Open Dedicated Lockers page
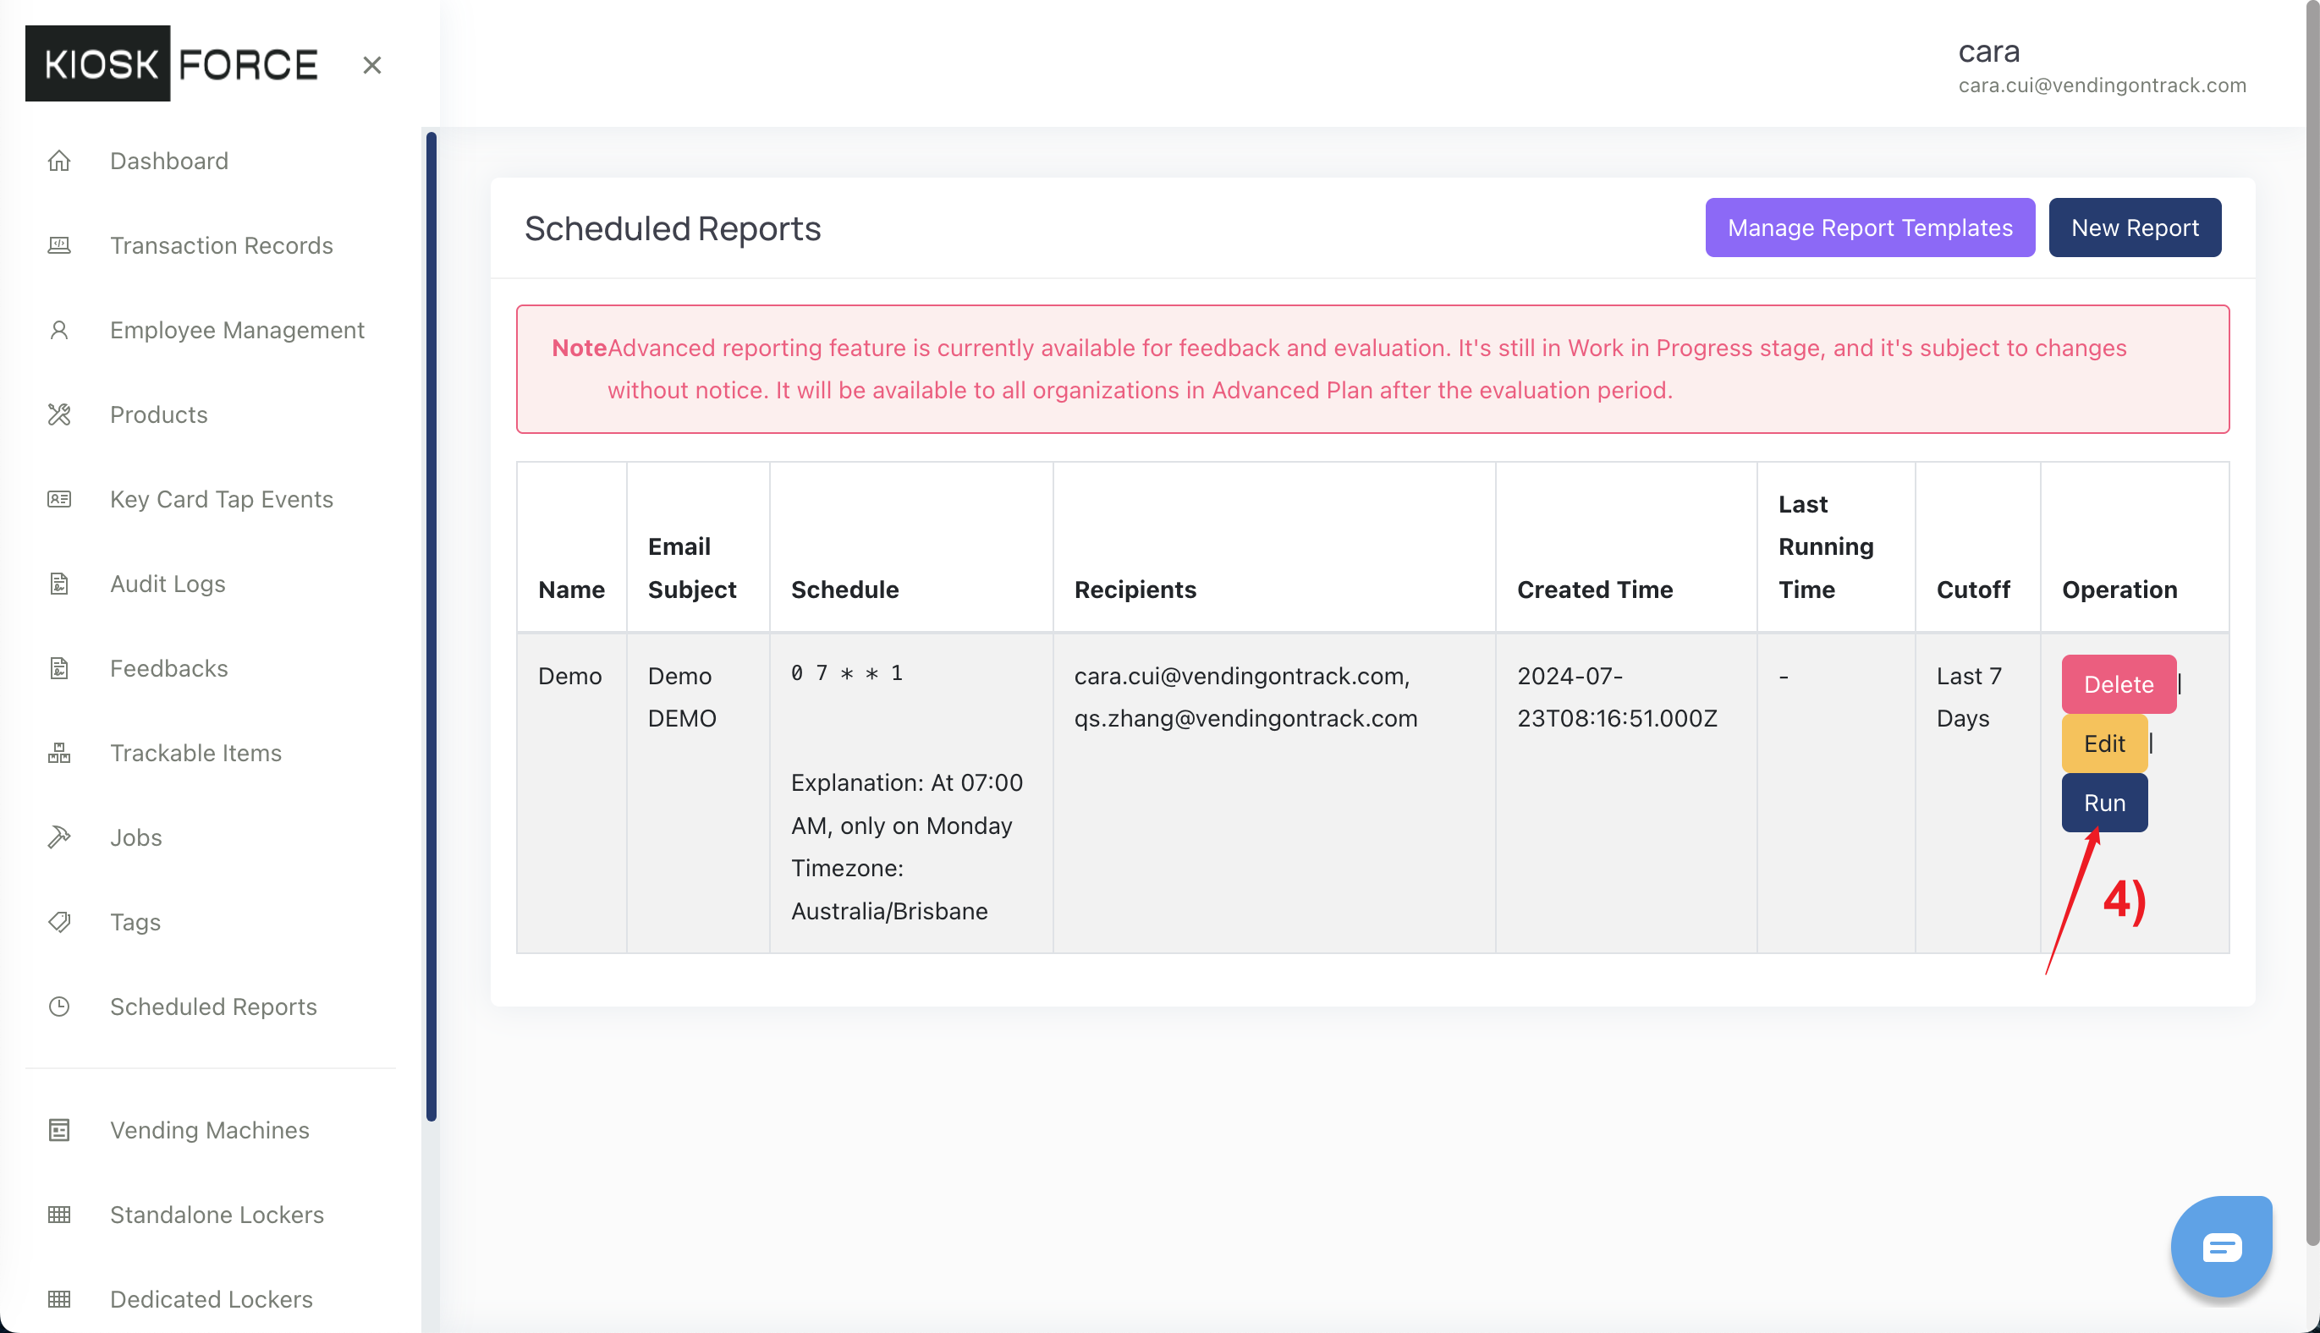This screenshot has width=2320, height=1333. point(212,1299)
